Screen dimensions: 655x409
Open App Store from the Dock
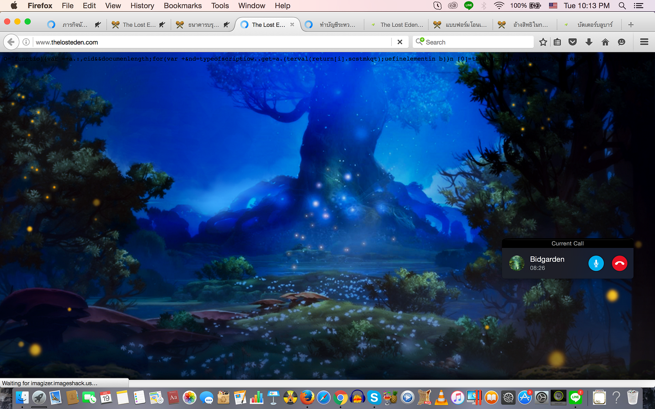[x=525, y=398]
